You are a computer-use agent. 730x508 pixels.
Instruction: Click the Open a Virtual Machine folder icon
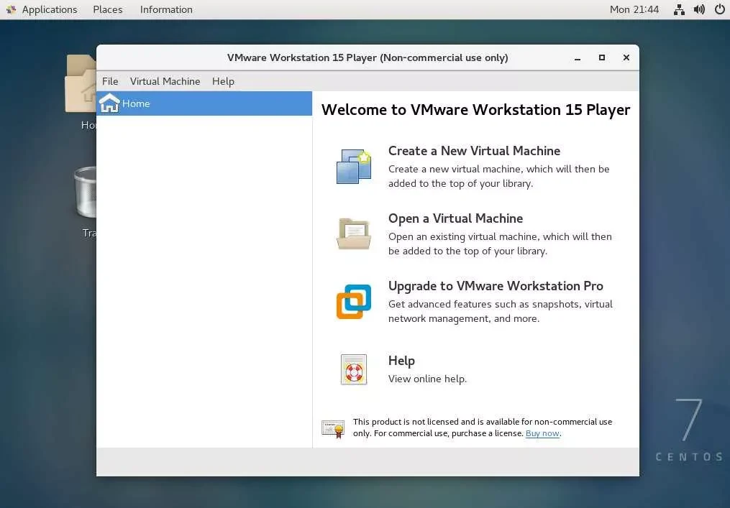click(x=354, y=234)
